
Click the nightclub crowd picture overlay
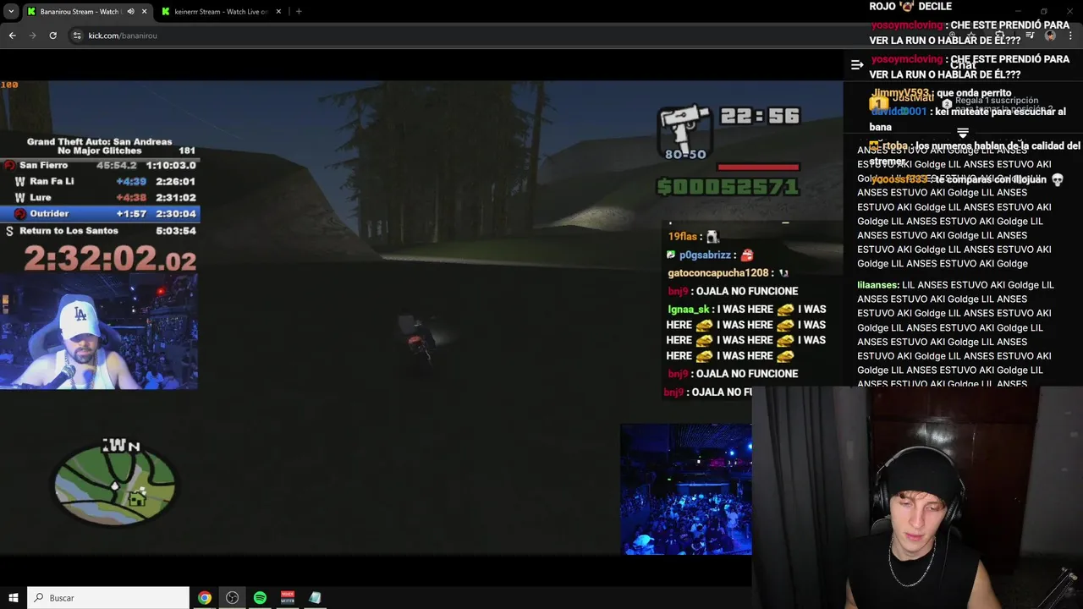pos(686,490)
